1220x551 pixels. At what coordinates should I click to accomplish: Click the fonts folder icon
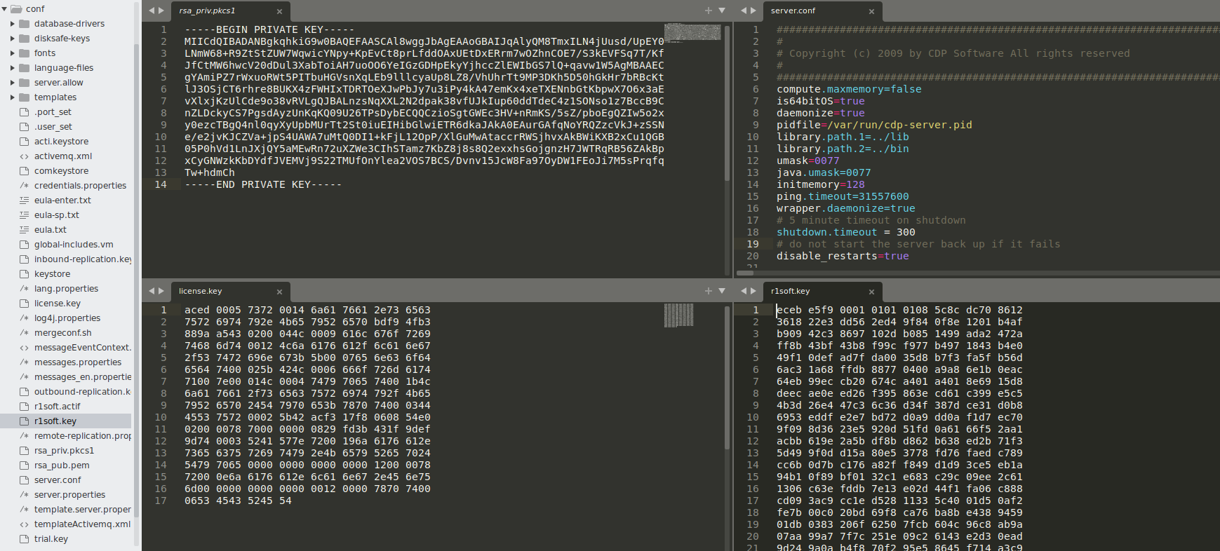[x=25, y=53]
